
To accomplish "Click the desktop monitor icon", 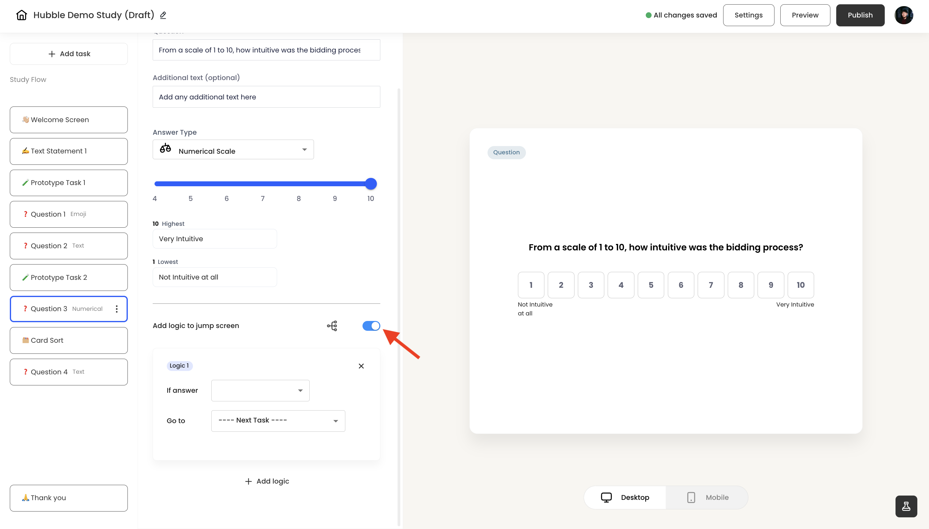I will tap(606, 497).
